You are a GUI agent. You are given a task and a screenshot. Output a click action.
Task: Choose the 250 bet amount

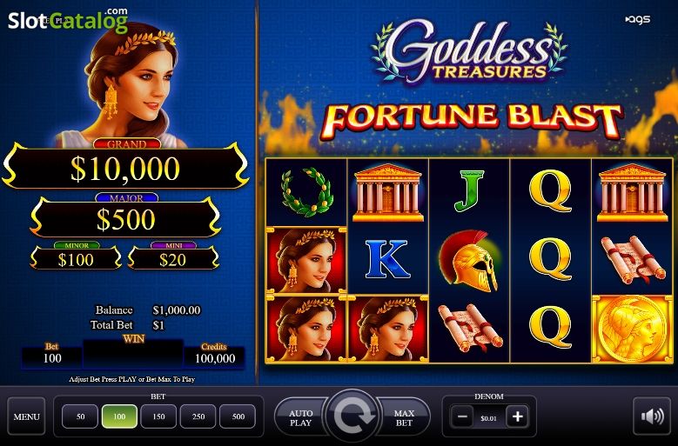click(x=198, y=416)
